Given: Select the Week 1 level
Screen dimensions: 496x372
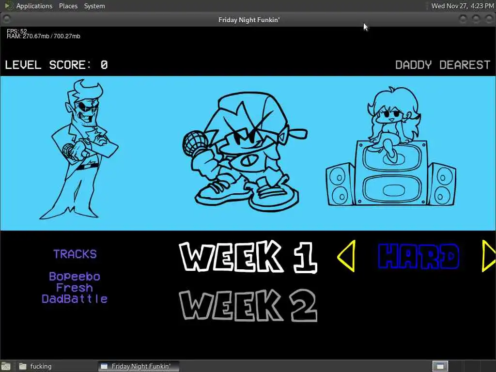Looking at the screenshot, I should (x=248, y=257).
